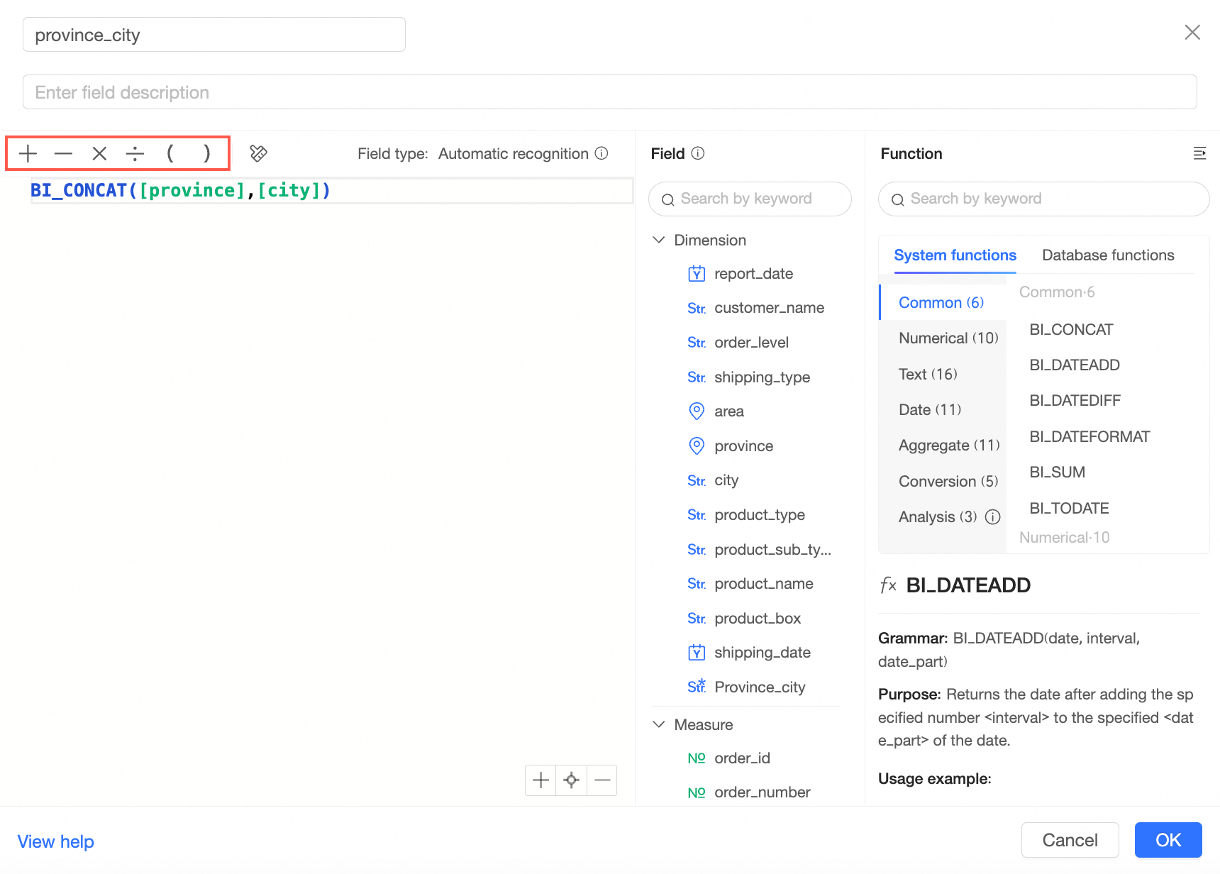Collapse the function panel via menu icon
The height and width of the screenshot is (874, 1220).
point(1199,153)
